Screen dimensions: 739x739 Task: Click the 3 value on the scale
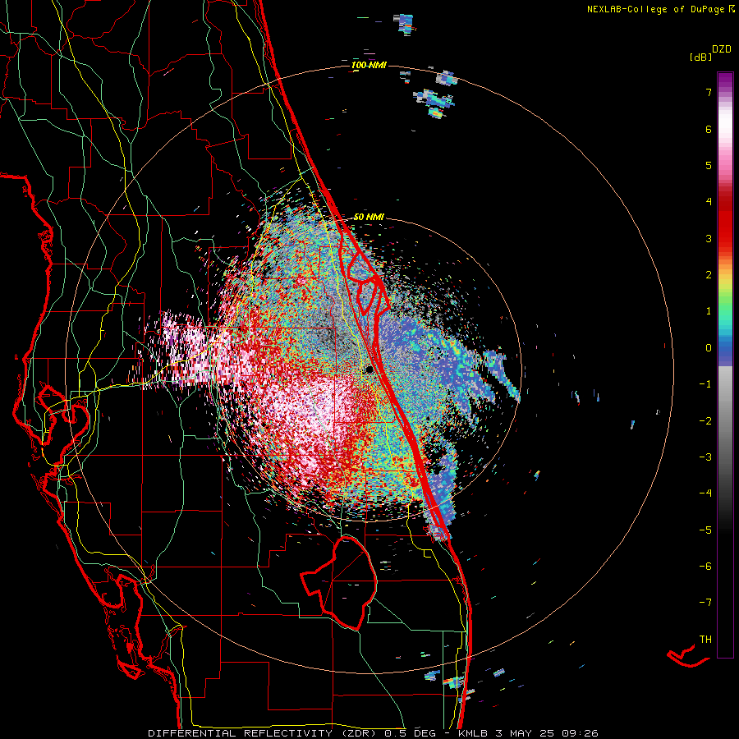click(x=709, y=238)
